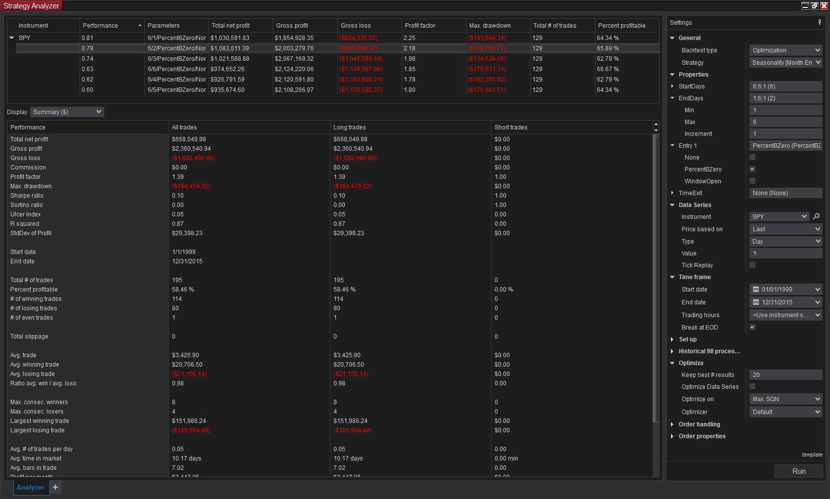Open the Trading hours dropdown
Viewport: 830px width, 499px height.
[786, 315]
